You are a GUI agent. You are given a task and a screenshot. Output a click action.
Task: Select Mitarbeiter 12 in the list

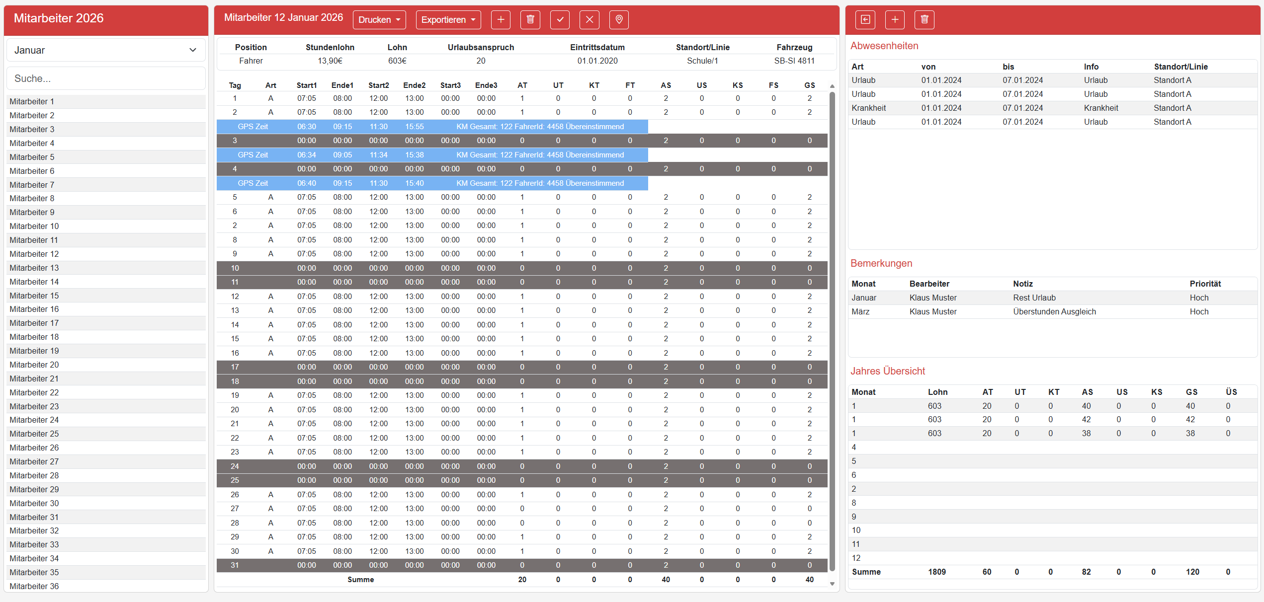(106, 254)
